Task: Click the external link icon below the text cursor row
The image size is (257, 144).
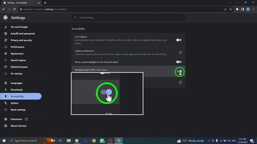Action: 180,82
